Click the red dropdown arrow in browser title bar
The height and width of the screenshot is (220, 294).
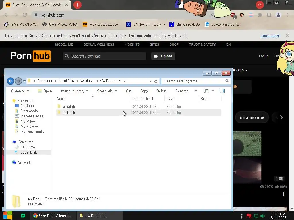click(260, 5)
